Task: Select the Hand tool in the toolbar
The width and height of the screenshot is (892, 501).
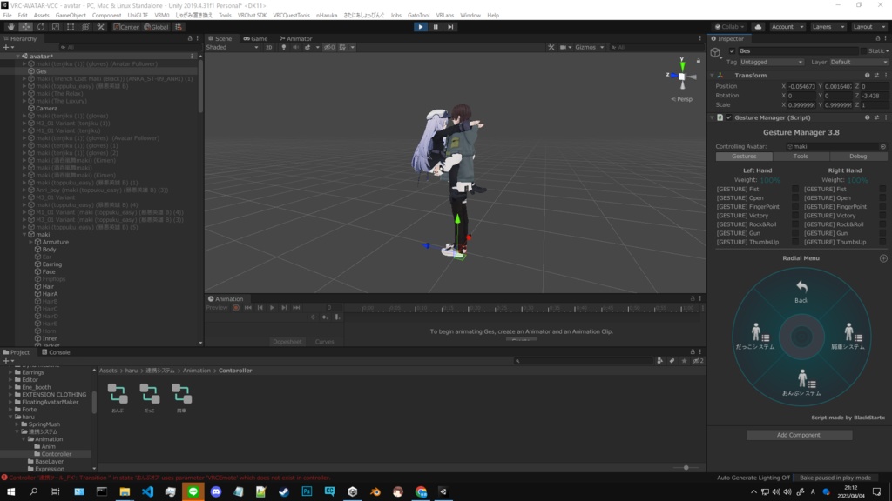Action: coord(11,26)
